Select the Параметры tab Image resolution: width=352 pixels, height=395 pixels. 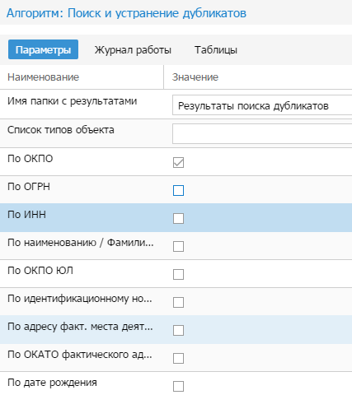(43, 49)
